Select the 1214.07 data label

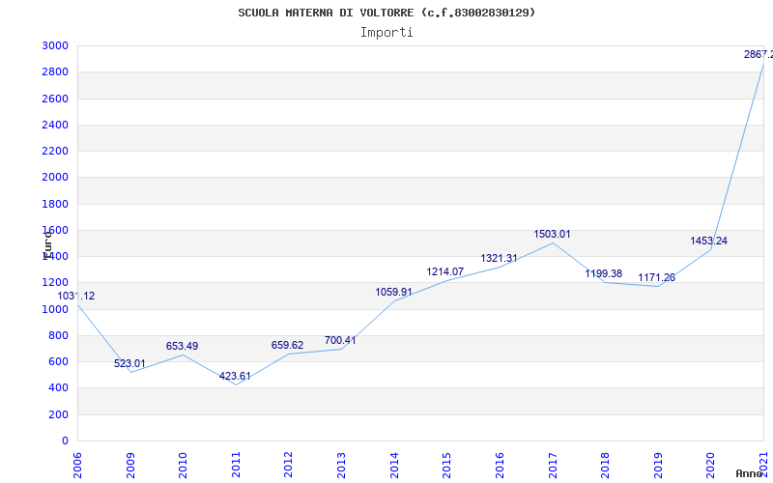(445, 271)
